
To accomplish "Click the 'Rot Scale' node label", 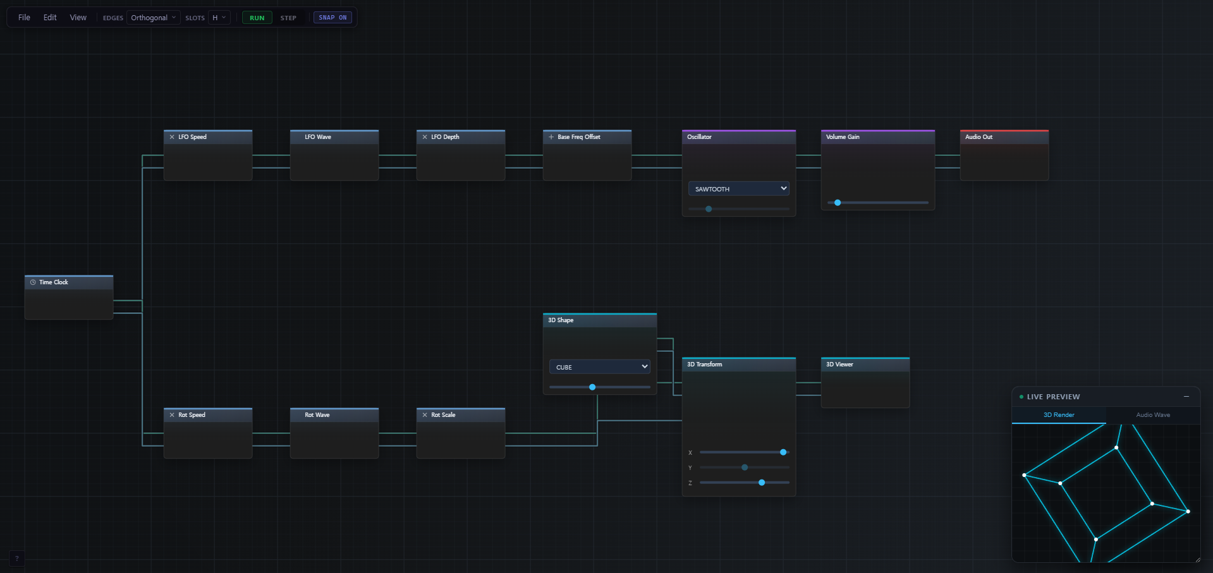I will pyautogui.click(x=443, y=415).
